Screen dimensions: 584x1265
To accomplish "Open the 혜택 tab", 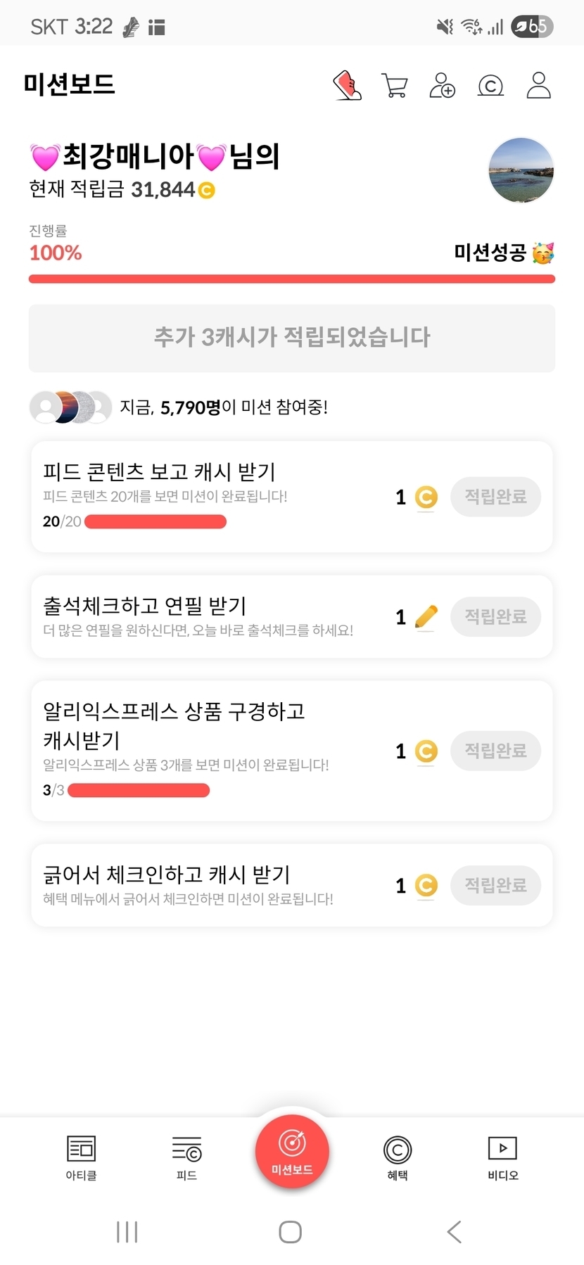I will click(398, 1157).
